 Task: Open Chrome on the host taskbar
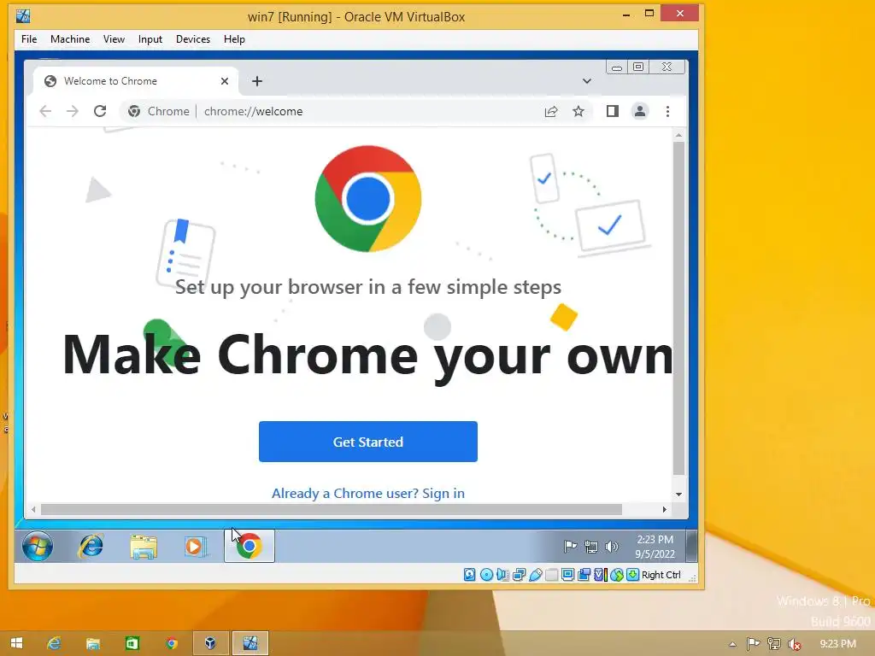tap(171, 644)
